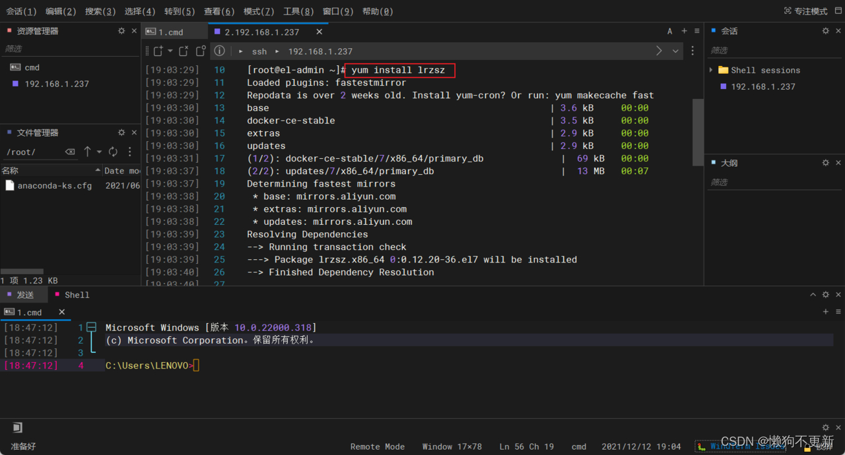Refresh the file manager listing
The image size is (845, 455).
coord(113,152)
